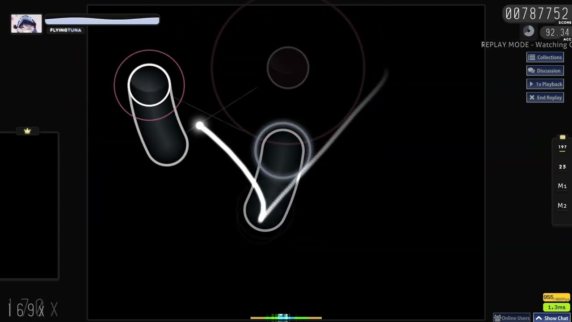Click the M1 key overlay indicator
The height and width of the screenshot is (322, 572).
pos(562,186)
